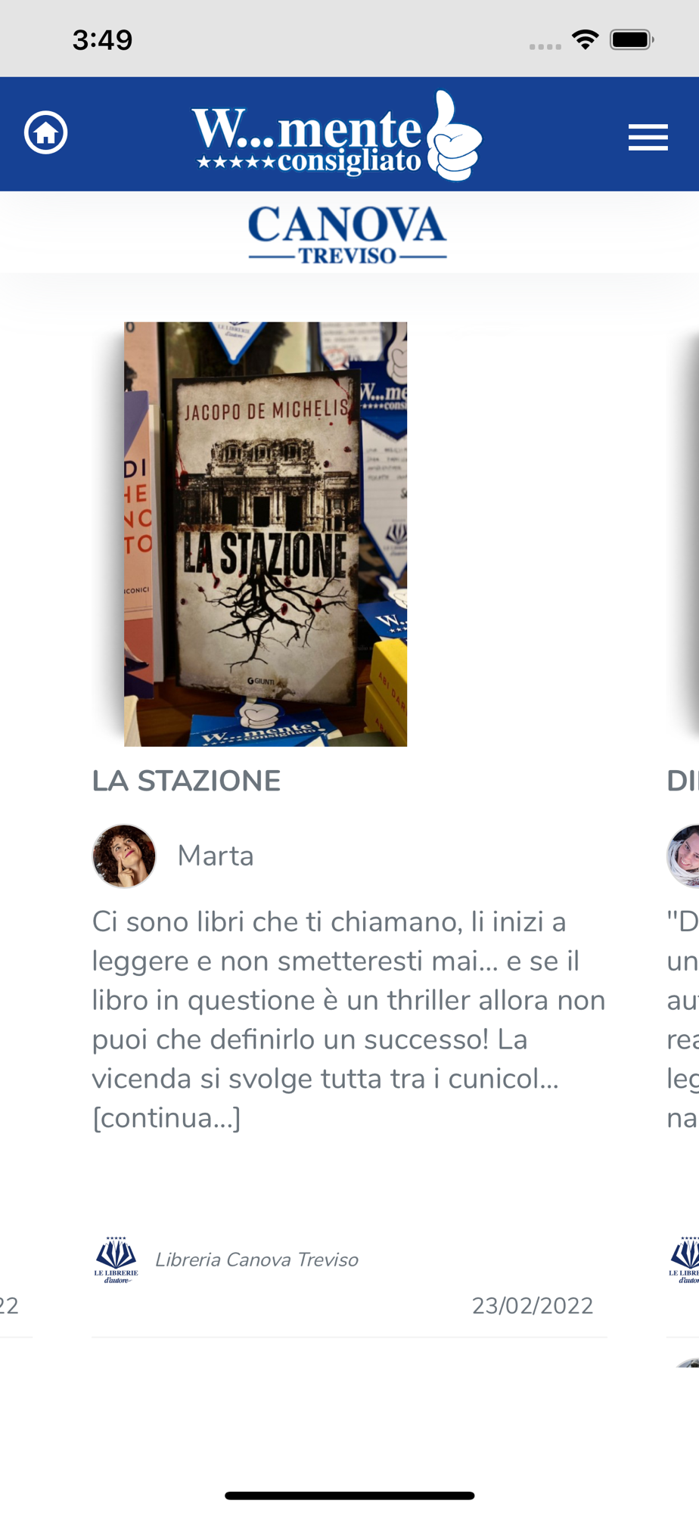The height and width of the screenshot is (1513, 699).
Task: Tap the battery status icon
Action: click(632, 39)
